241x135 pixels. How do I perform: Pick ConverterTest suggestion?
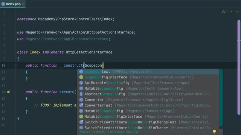(148, 105)
